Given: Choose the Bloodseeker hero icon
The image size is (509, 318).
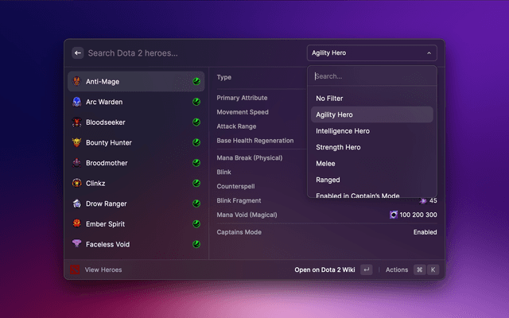Looking at the screenshot, I should point(76,122).
